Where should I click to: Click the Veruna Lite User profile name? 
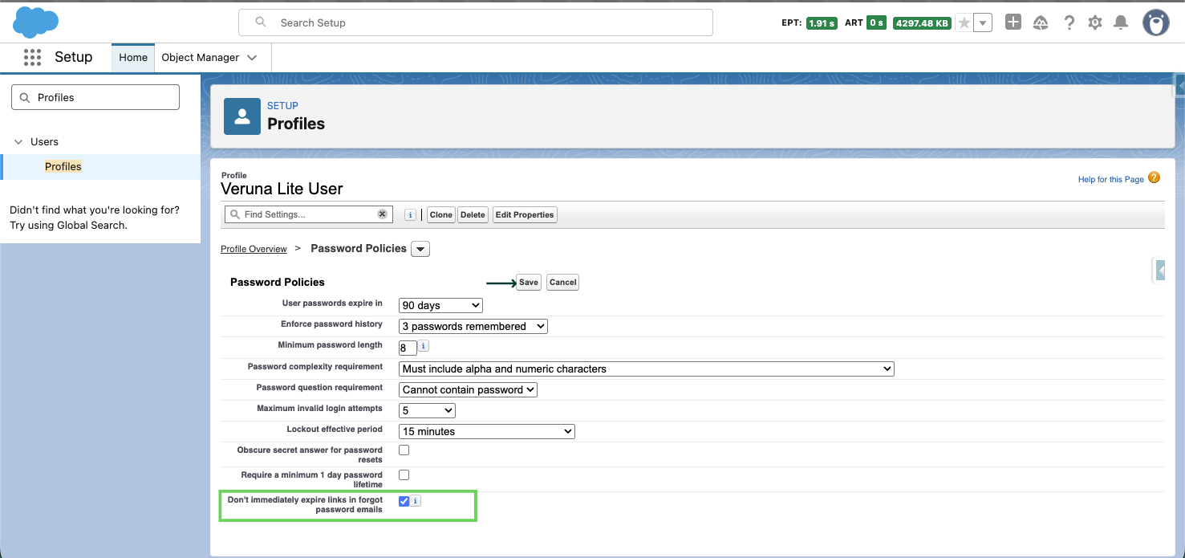point(282,189)
